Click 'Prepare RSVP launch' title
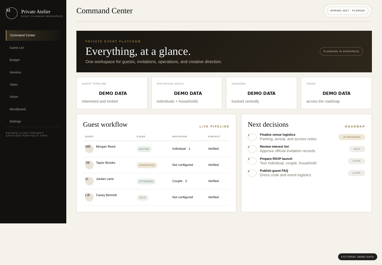This screenshot has height=265, width=382. 276,159
